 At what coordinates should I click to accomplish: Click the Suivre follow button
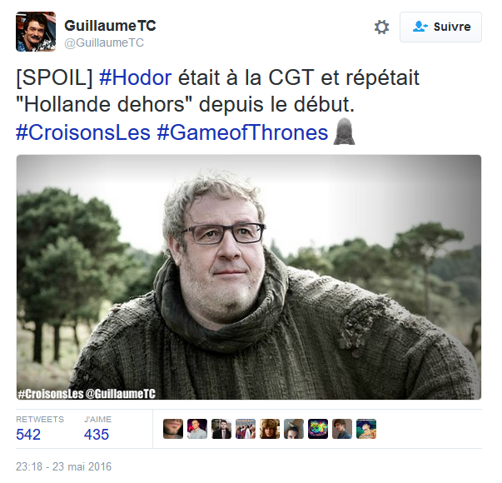click(x=440, y=27)
